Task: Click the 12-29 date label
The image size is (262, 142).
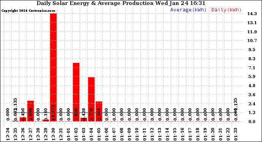Action: coord(46,134)
